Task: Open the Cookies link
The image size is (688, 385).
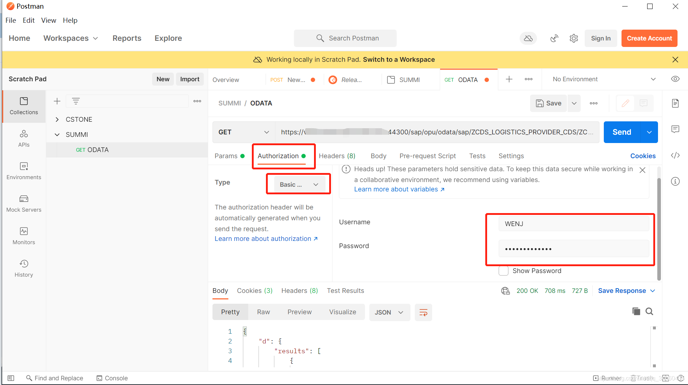Action: 643,156
